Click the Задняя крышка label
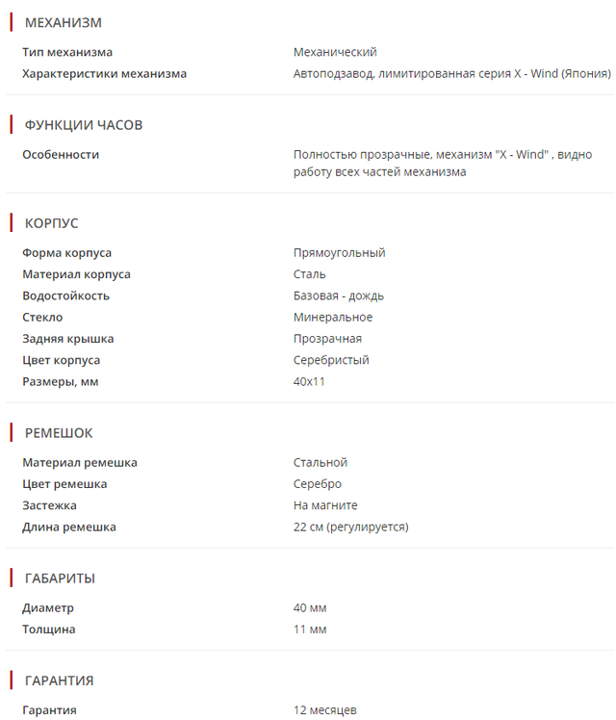The width and height of the screenshot is (616, 720). [68, 339]
